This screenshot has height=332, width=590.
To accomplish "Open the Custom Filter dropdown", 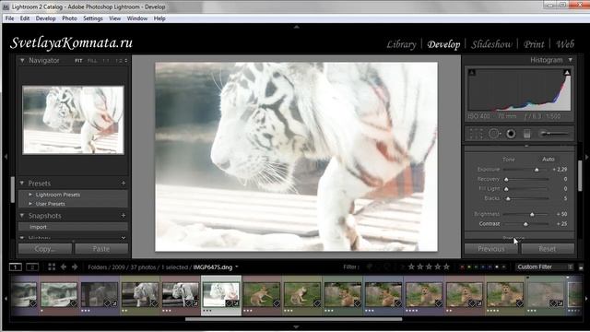I will click(x=545, y=267).
